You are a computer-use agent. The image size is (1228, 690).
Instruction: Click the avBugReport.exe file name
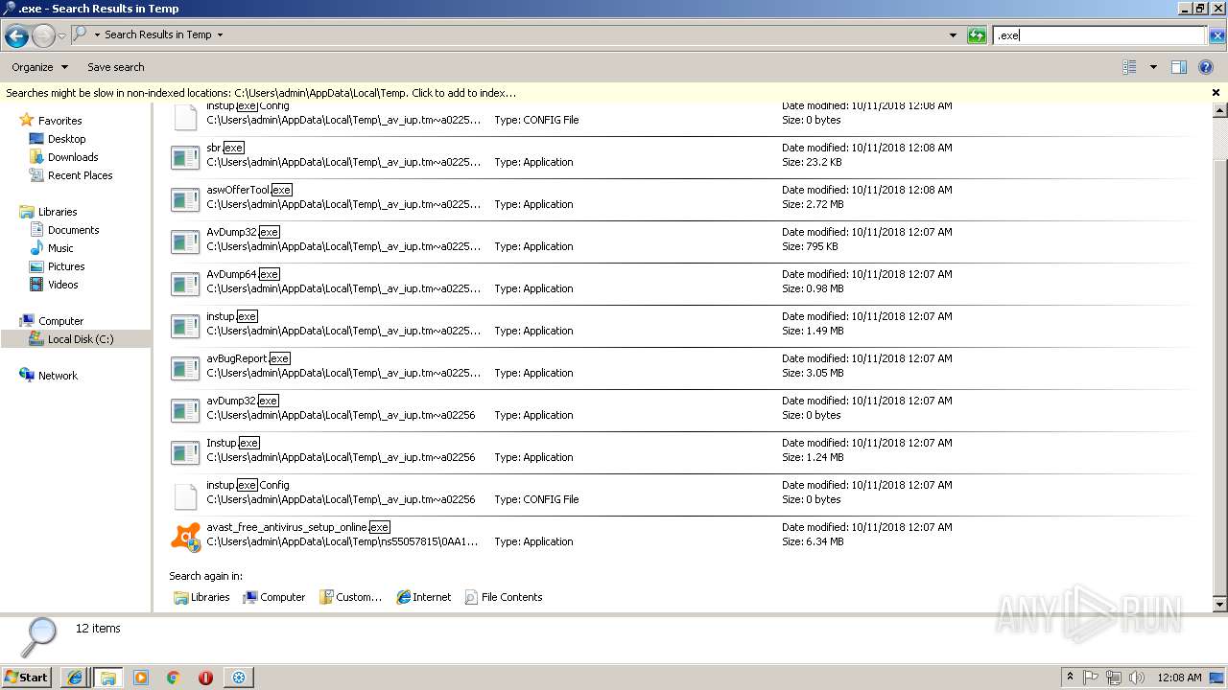click(248, 358)
